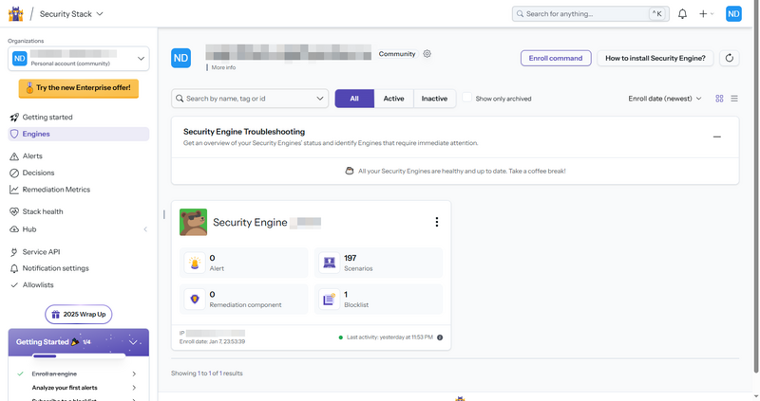Focus the Search for anything field

pyautogui.click(x=590, y=14)
